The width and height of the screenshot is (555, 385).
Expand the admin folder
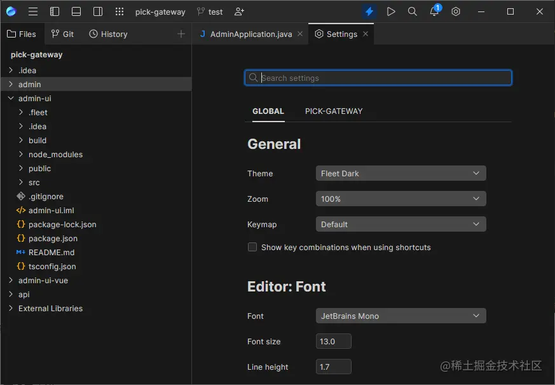click(x=11, y=84)
